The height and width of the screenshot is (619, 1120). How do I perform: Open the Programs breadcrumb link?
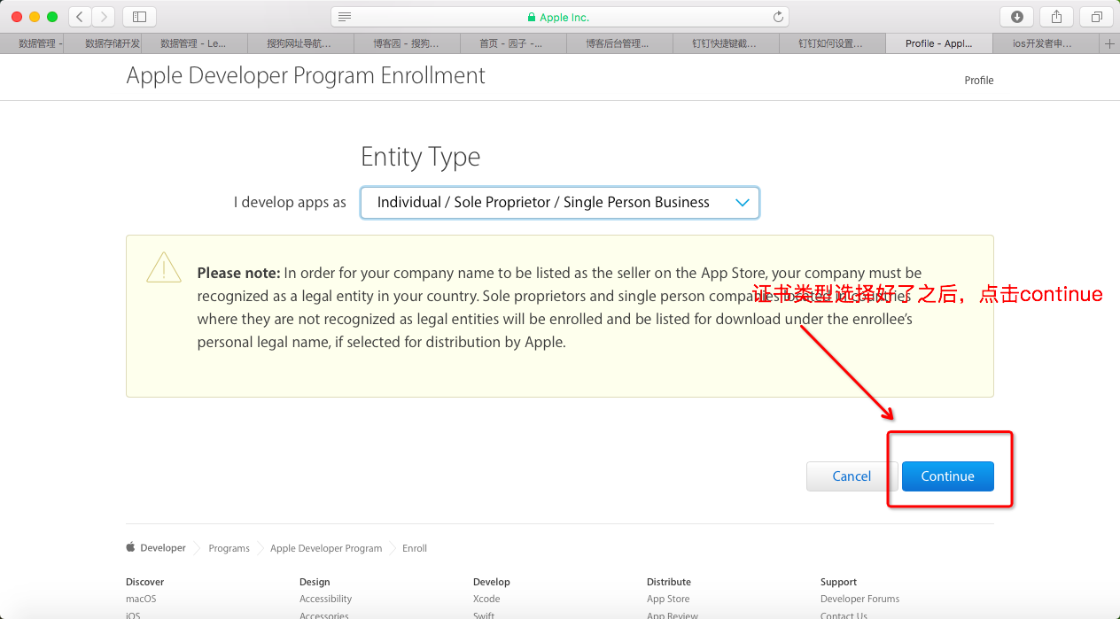229,548
